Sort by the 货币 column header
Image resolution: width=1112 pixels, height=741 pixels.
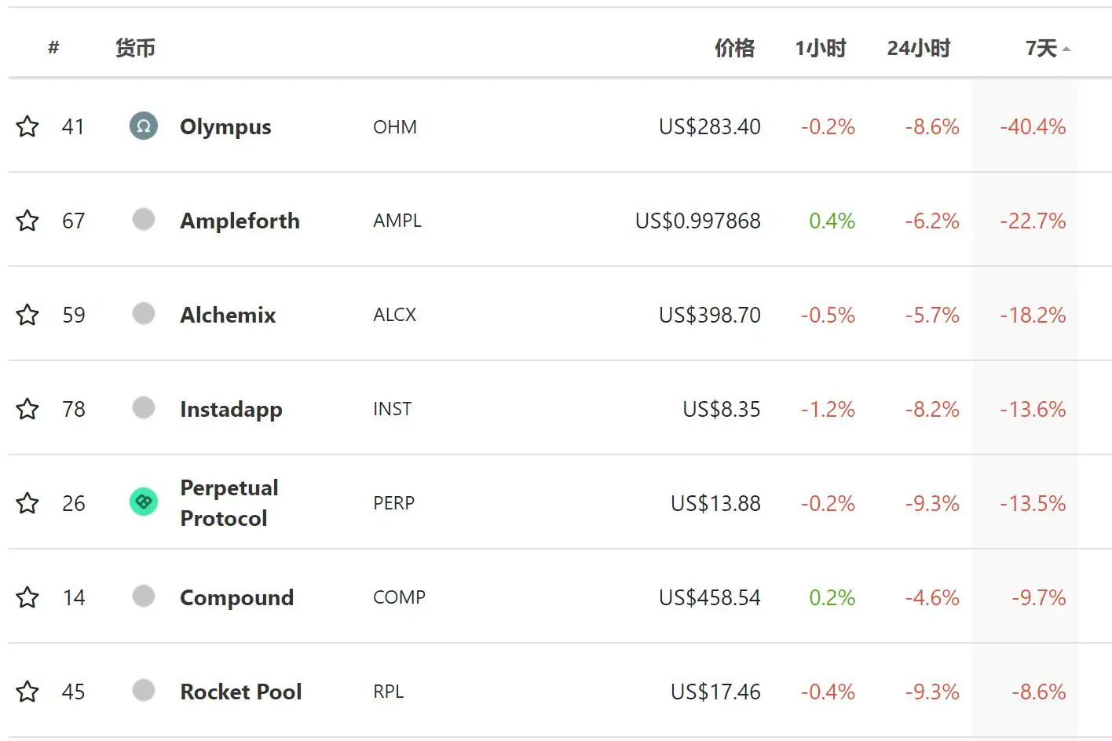[135, 49]
